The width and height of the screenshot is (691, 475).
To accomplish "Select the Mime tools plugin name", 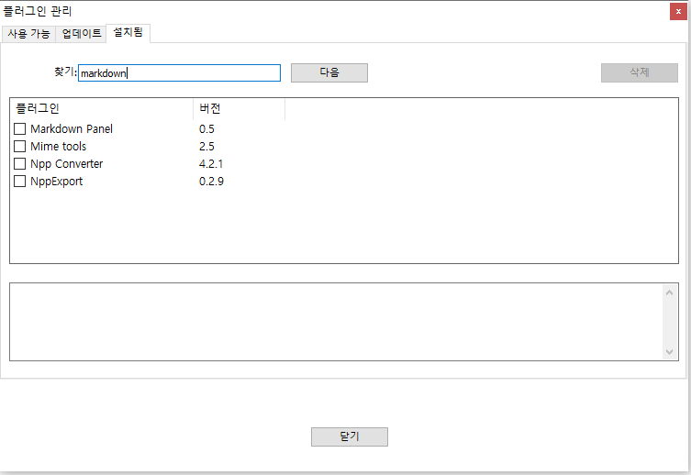I will click(58, 146).
